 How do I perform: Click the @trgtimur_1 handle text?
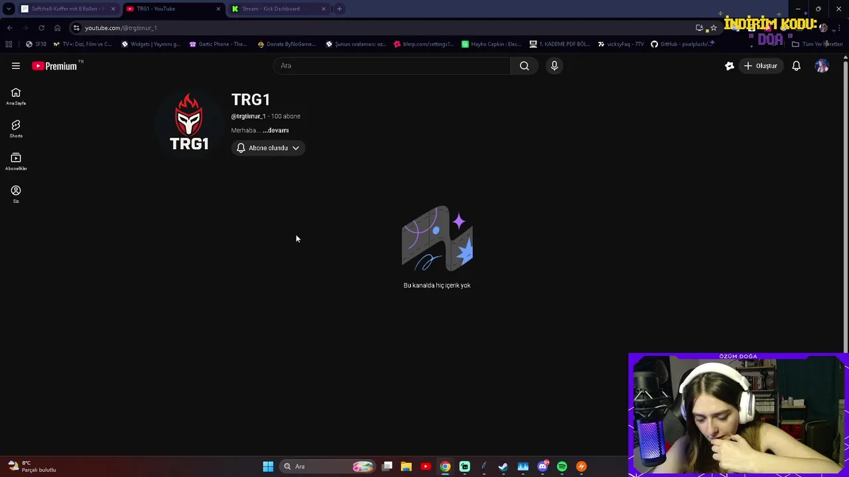pyautogui.click(x=248, y=116)
